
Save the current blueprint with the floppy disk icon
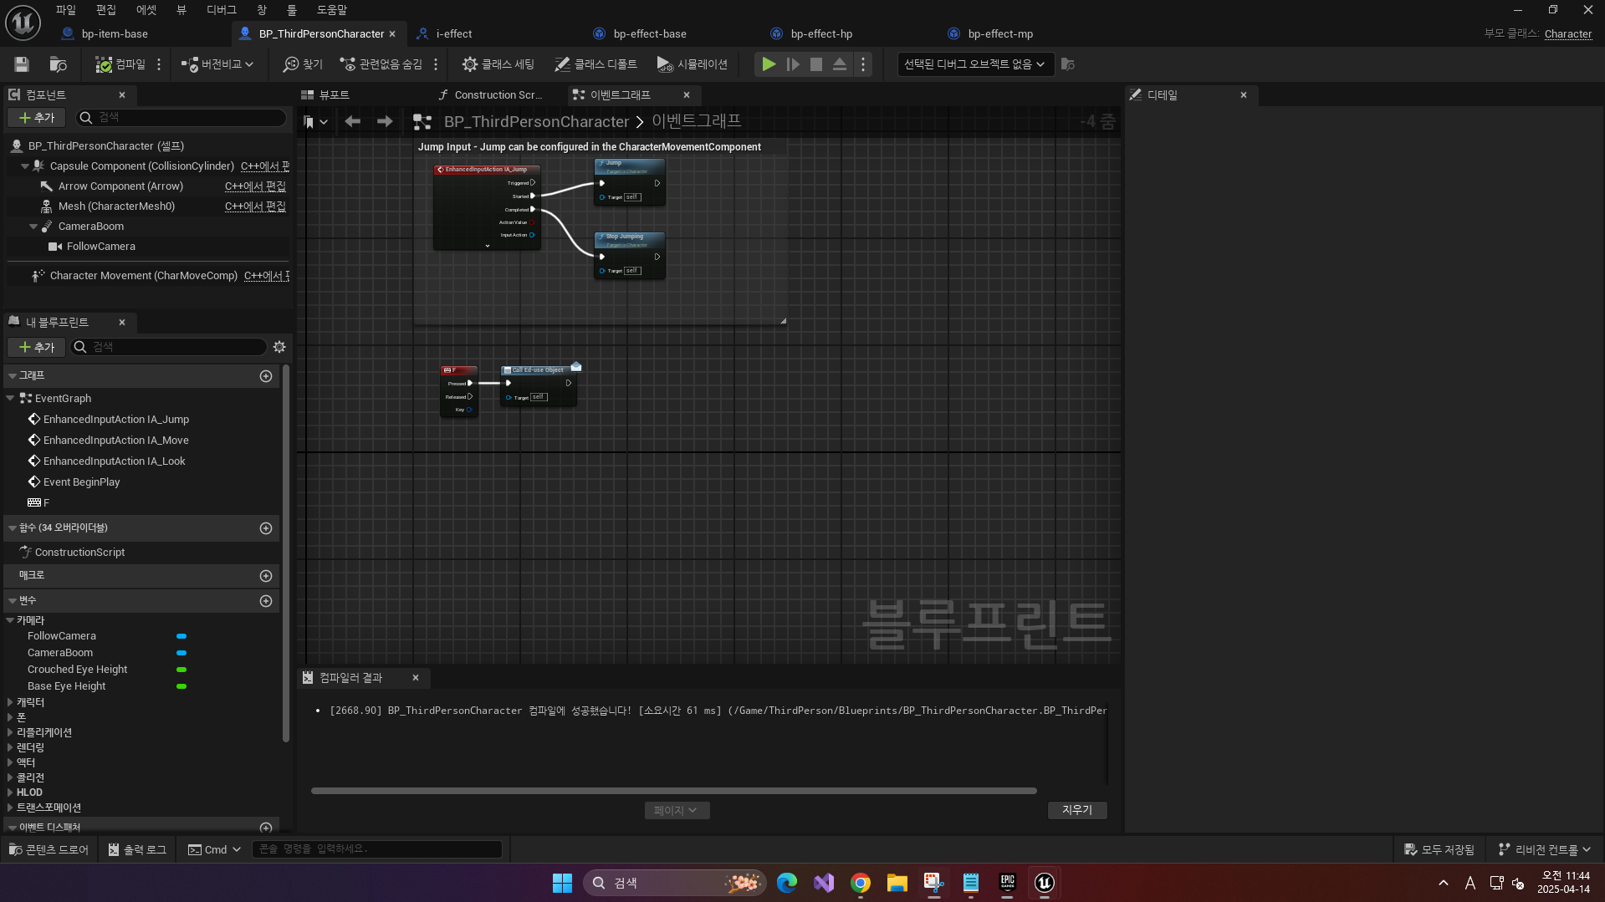[x=22, y=64]
